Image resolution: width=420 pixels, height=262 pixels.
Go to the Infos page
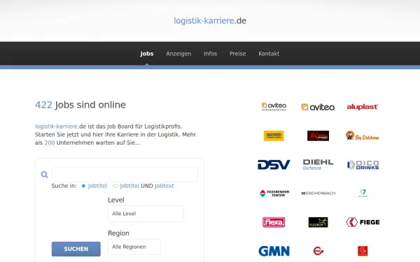click(210, 54)
